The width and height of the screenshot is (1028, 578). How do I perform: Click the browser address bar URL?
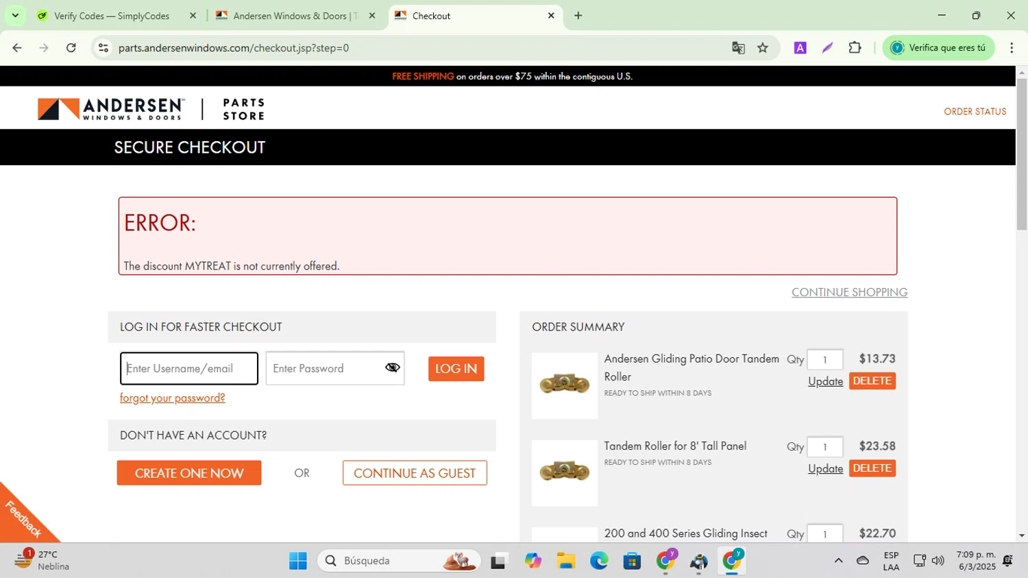(234, 48)
